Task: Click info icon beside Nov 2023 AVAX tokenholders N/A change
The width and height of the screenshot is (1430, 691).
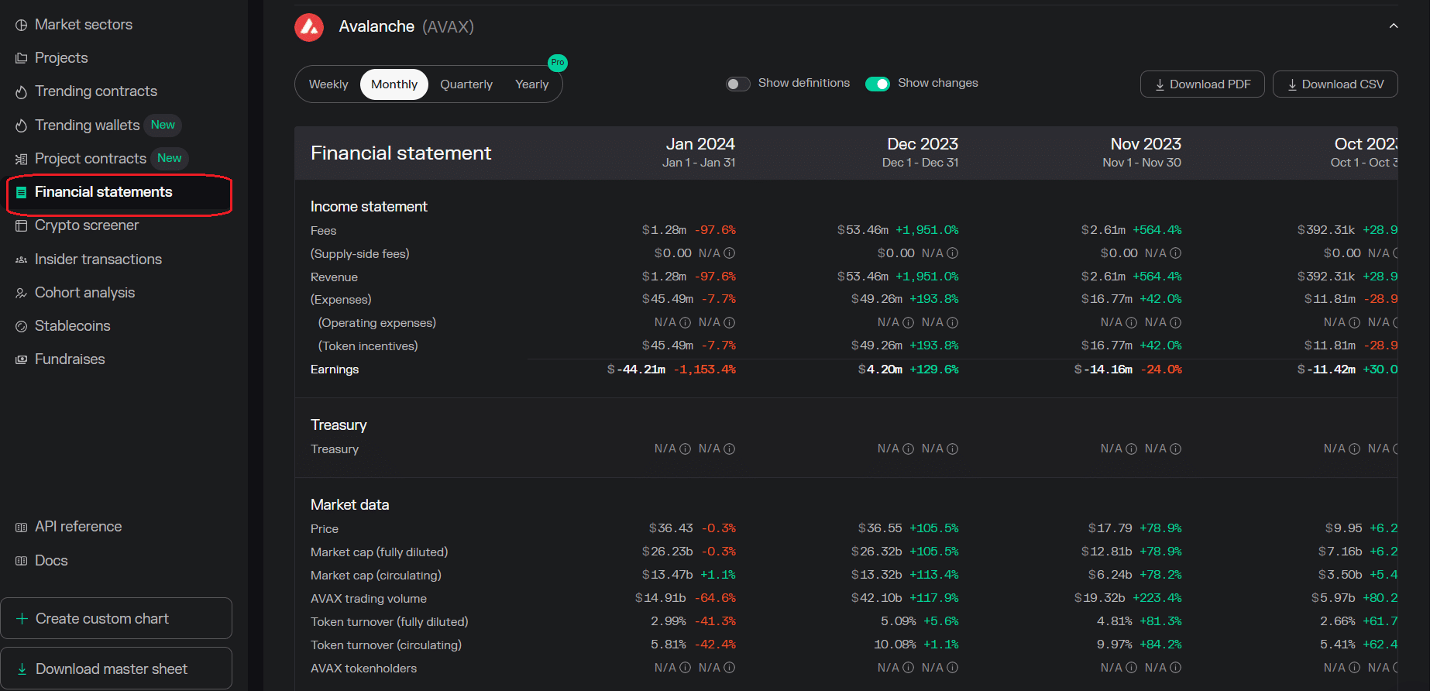Action: point(1175,667)
